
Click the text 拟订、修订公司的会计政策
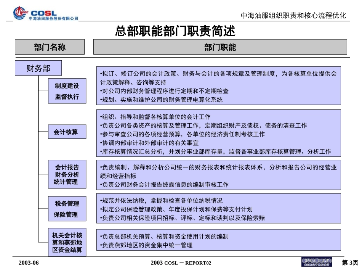coord(139,74)
